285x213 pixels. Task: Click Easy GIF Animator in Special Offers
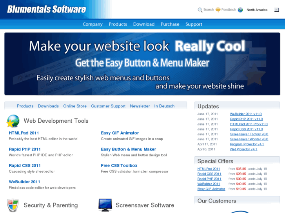point(211,189)
